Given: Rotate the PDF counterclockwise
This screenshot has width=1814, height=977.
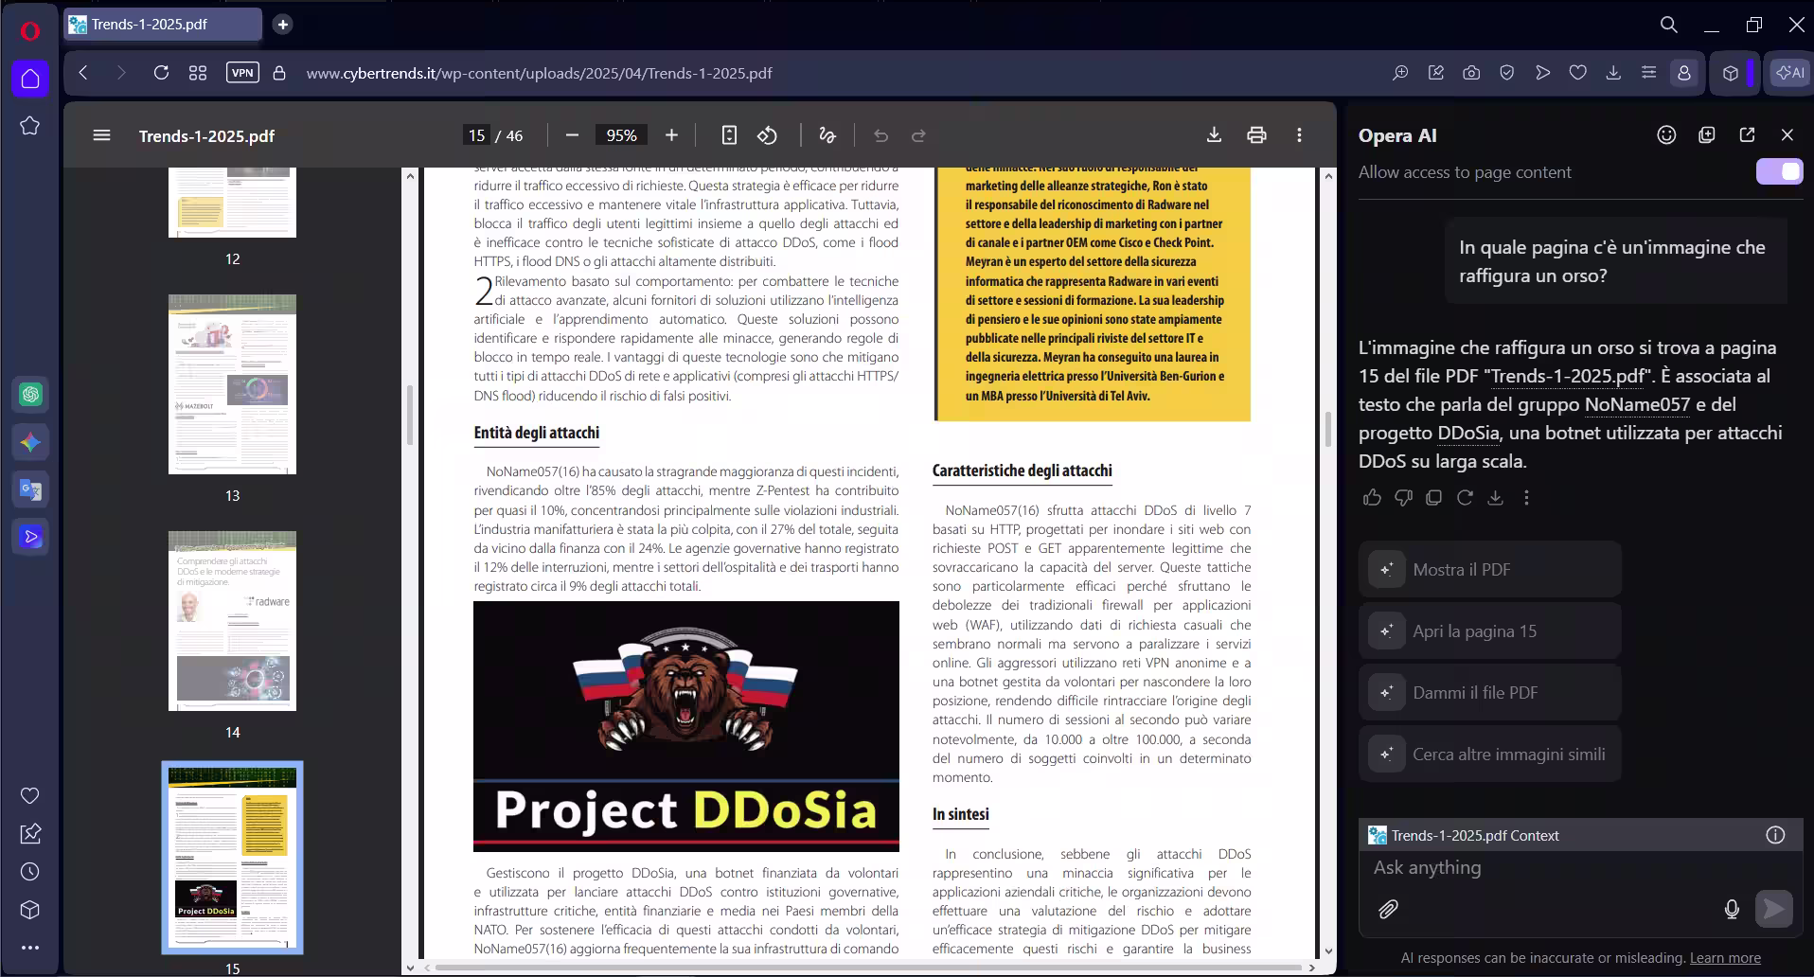Looking at the screenshot, I should [x=768, y=135].
